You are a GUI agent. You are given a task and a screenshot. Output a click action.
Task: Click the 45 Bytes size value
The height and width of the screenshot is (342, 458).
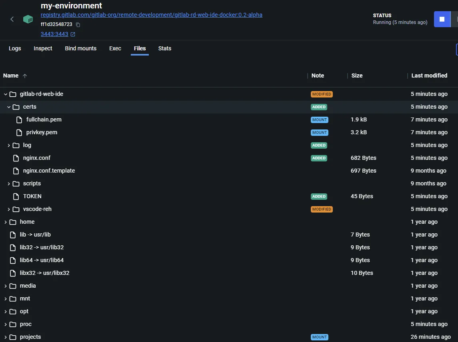pos(362,197)
